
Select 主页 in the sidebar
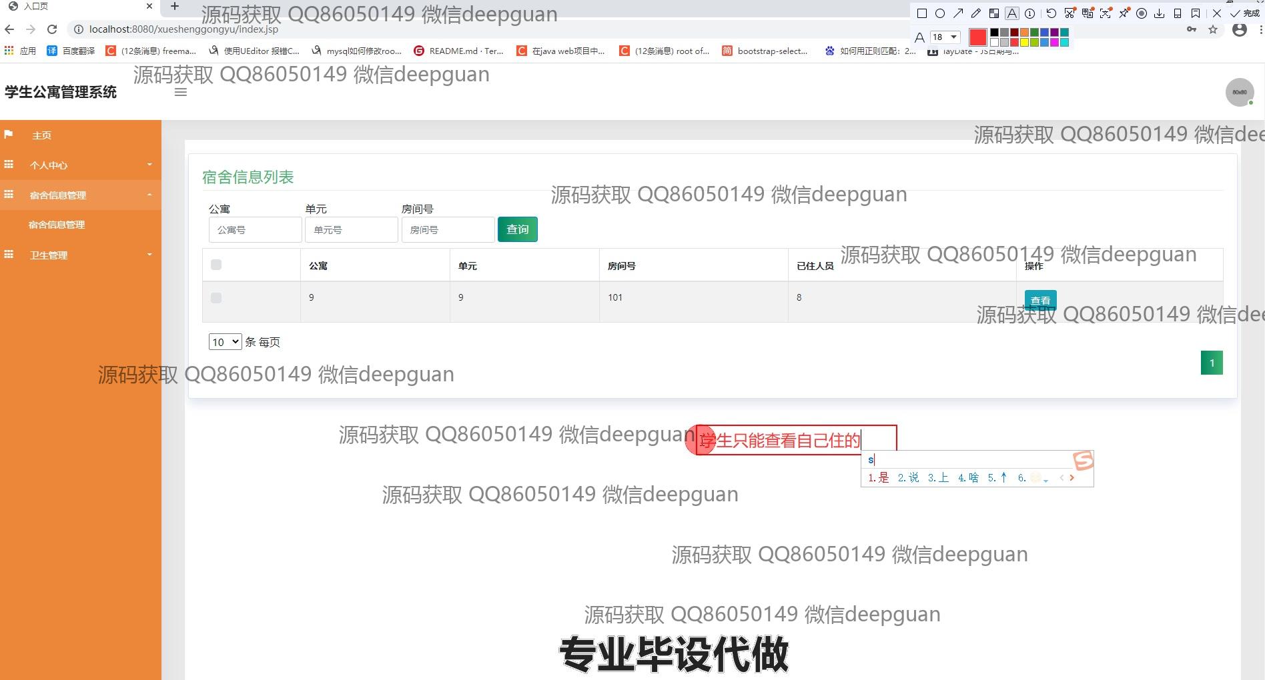42,135
